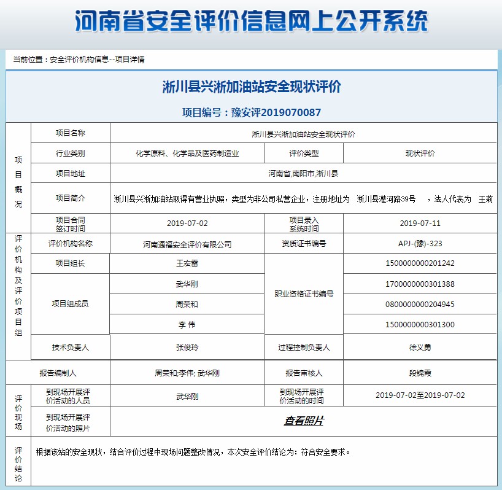Screen dimensions: 502x490
Task: Click the certificate number 0800000000204945
Action: [x=420, y=304]
